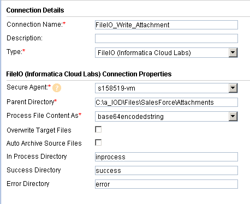Open the Process File Content As dropdown arrow
This screenshot has height=204, width=250.
(x=233, y=117)
